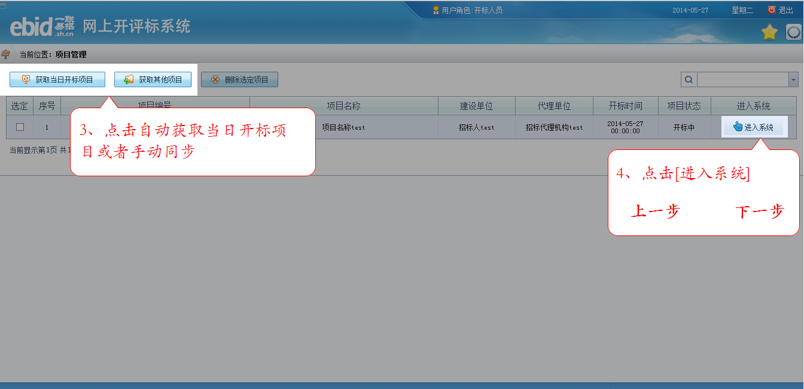Click the 开标时间 column header

[625, 106]
